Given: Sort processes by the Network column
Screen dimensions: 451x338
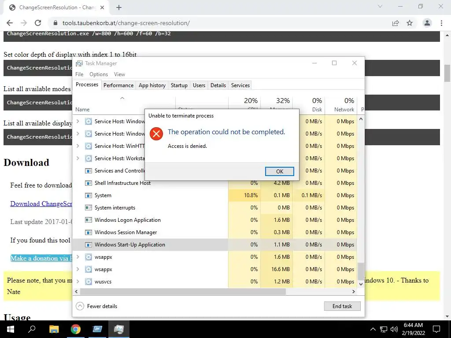Looking at the screenshot, I should (341, 105).
